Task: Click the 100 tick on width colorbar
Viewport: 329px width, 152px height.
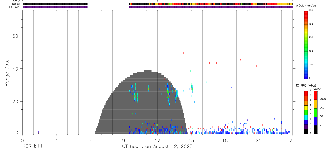Action: coord(311,65)
